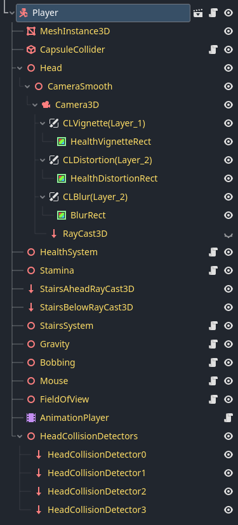The width and height of the screenshot is (238, 525).
Task: Hide the BlurRect node
Action: (228, 215)
